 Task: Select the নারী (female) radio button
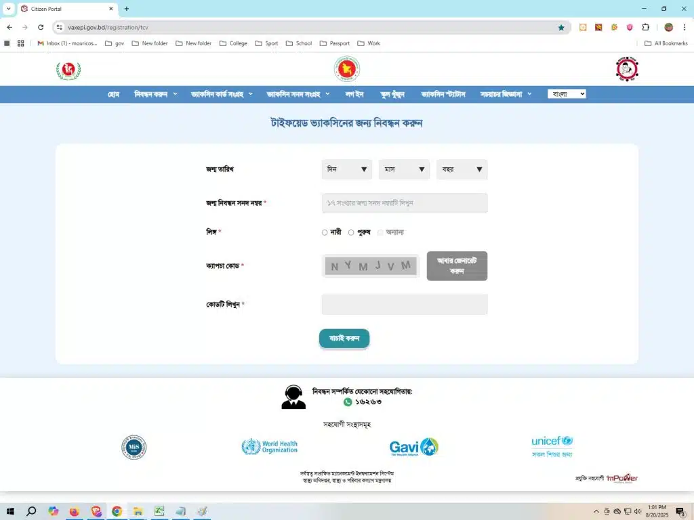pyautogui.click(x=325, y=233)
